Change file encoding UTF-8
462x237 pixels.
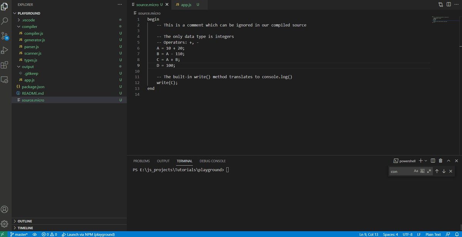[408, 234]
